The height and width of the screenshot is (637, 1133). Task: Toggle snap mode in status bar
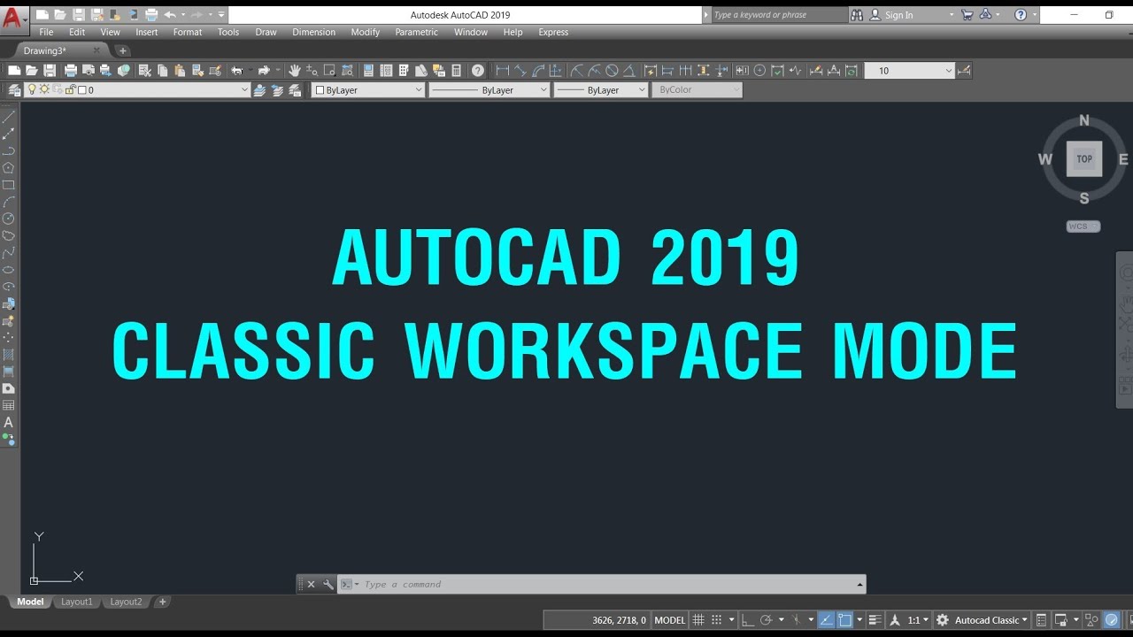[717, 620]
